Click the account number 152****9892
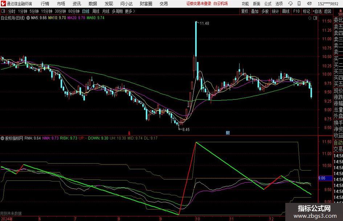Image resolution: width=343 pixels, height=221 pixels. pos(328,4)
